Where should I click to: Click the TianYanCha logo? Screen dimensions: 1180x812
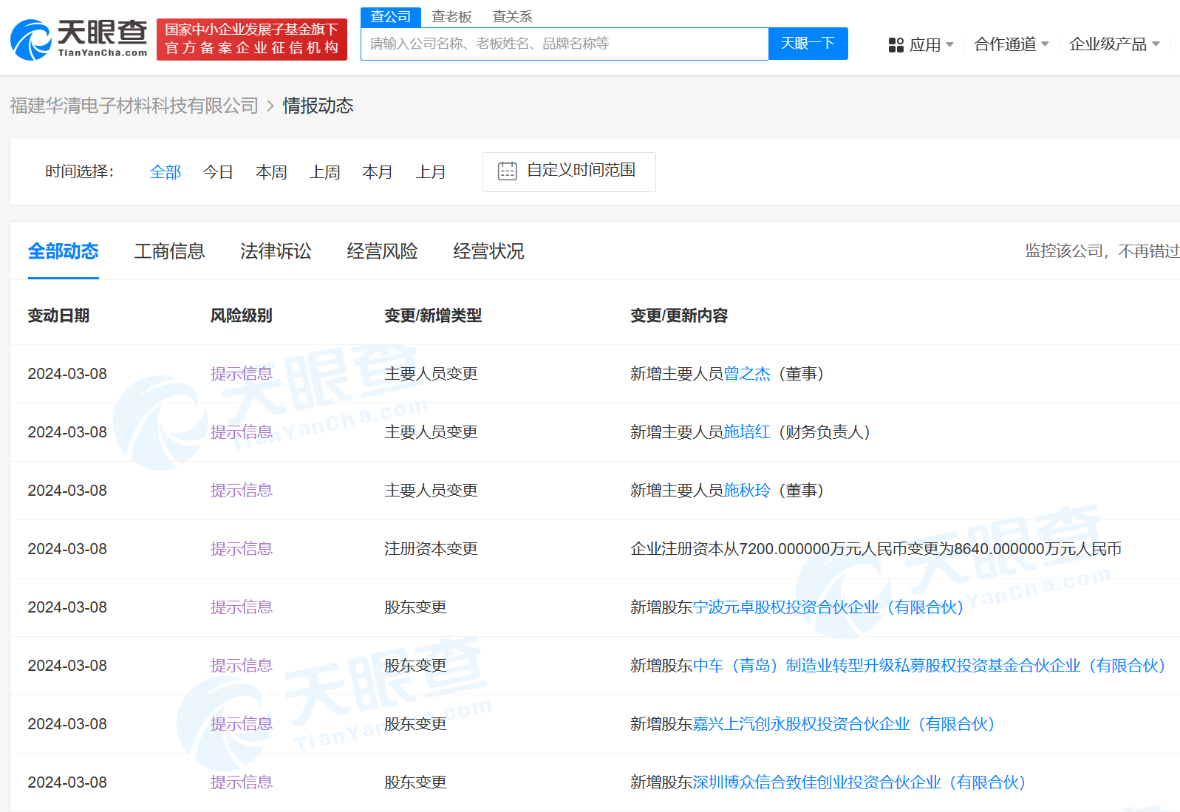click(x=79, y=39)
